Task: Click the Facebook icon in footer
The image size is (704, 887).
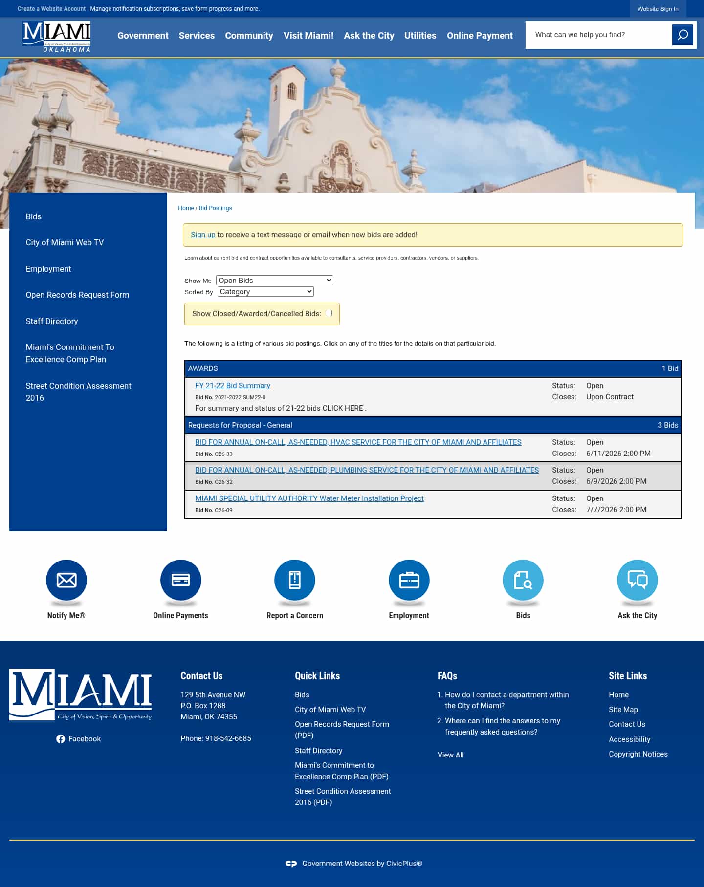Action: 61,739
